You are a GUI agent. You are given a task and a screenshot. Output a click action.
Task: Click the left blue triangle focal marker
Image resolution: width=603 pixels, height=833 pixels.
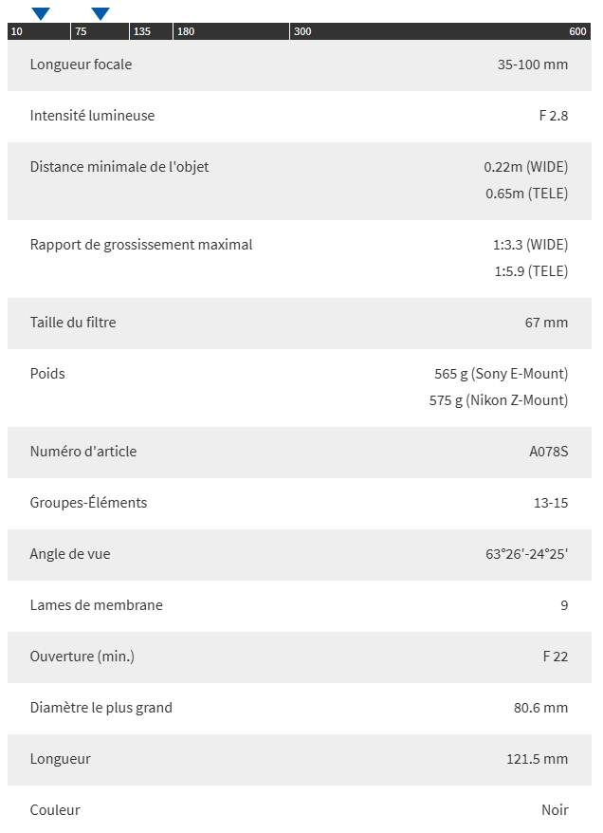(41, 13)
